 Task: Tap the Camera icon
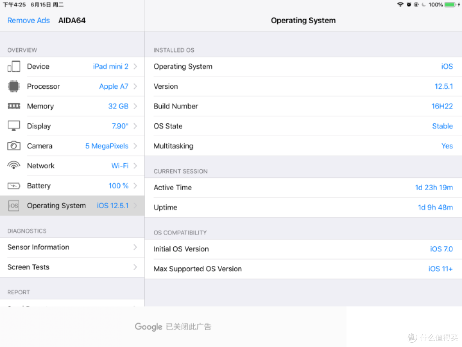tap(14, 146)
